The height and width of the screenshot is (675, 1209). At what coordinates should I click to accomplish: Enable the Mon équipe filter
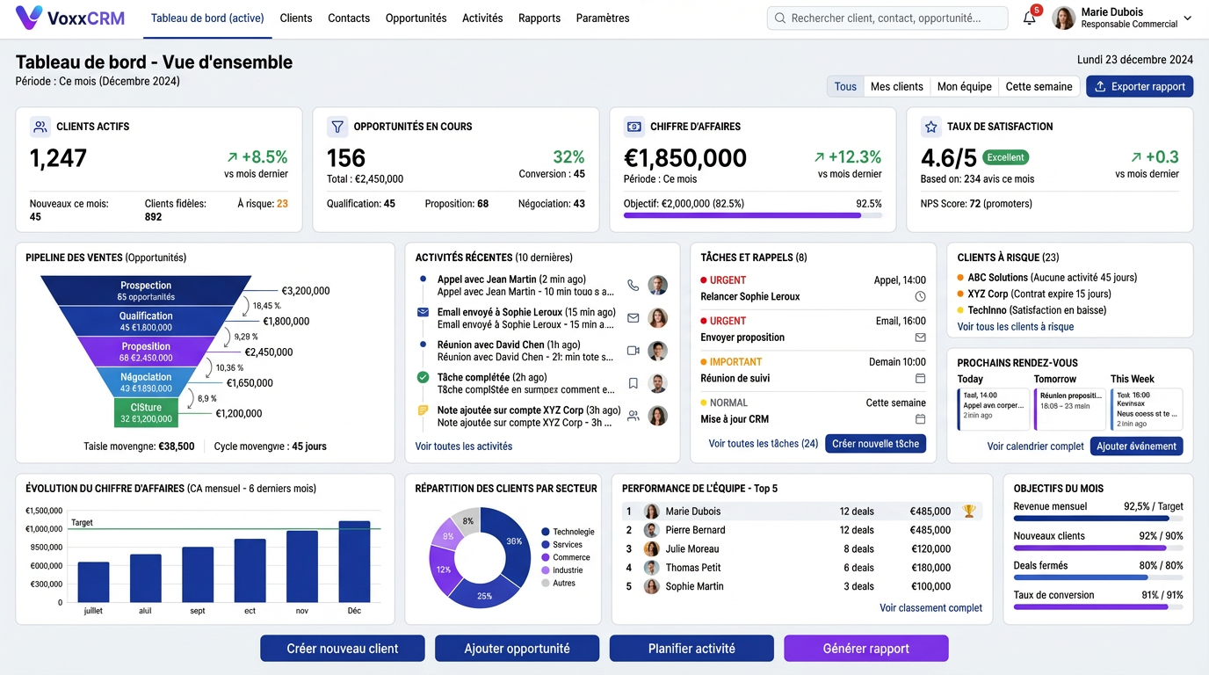point(964,86)
